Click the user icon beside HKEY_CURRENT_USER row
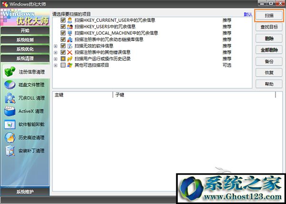The height and width of the screenshot is (204, 286). (70, 20)
